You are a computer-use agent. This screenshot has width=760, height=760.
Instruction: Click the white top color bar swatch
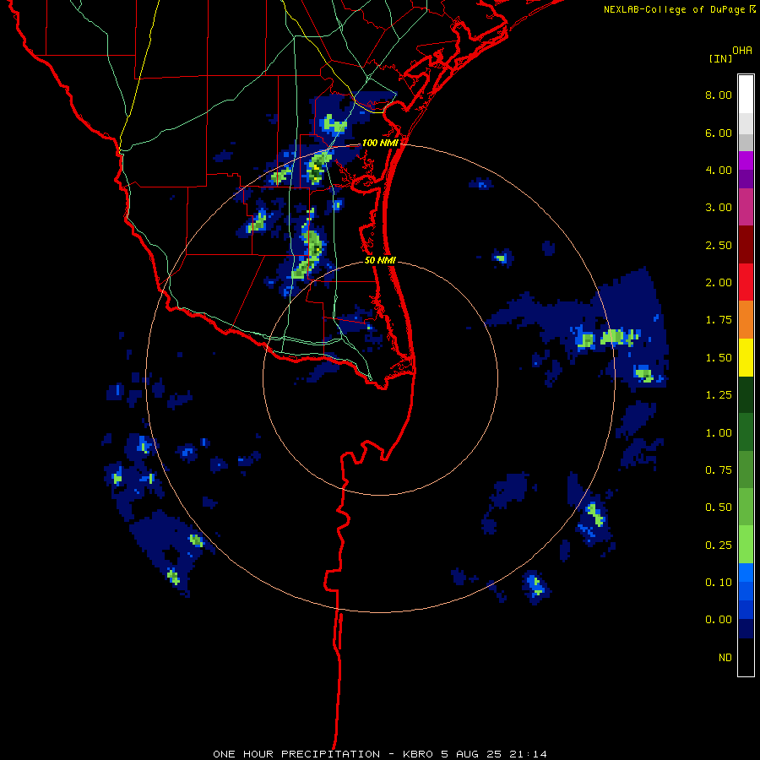coord(746,94)
